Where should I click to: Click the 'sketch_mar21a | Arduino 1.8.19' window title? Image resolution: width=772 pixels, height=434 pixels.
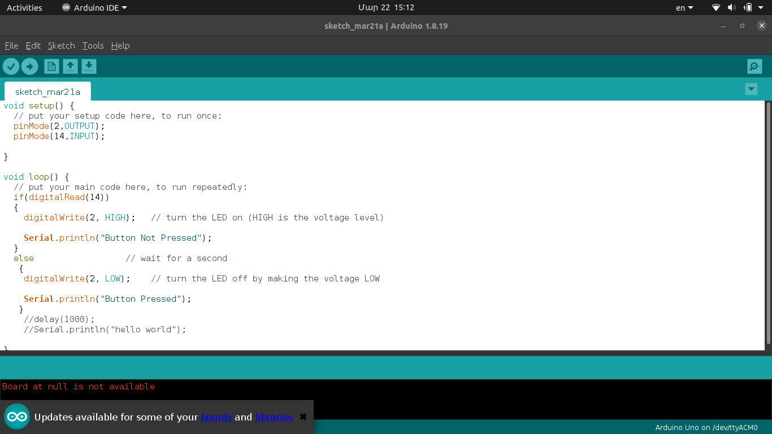(386, 26)
